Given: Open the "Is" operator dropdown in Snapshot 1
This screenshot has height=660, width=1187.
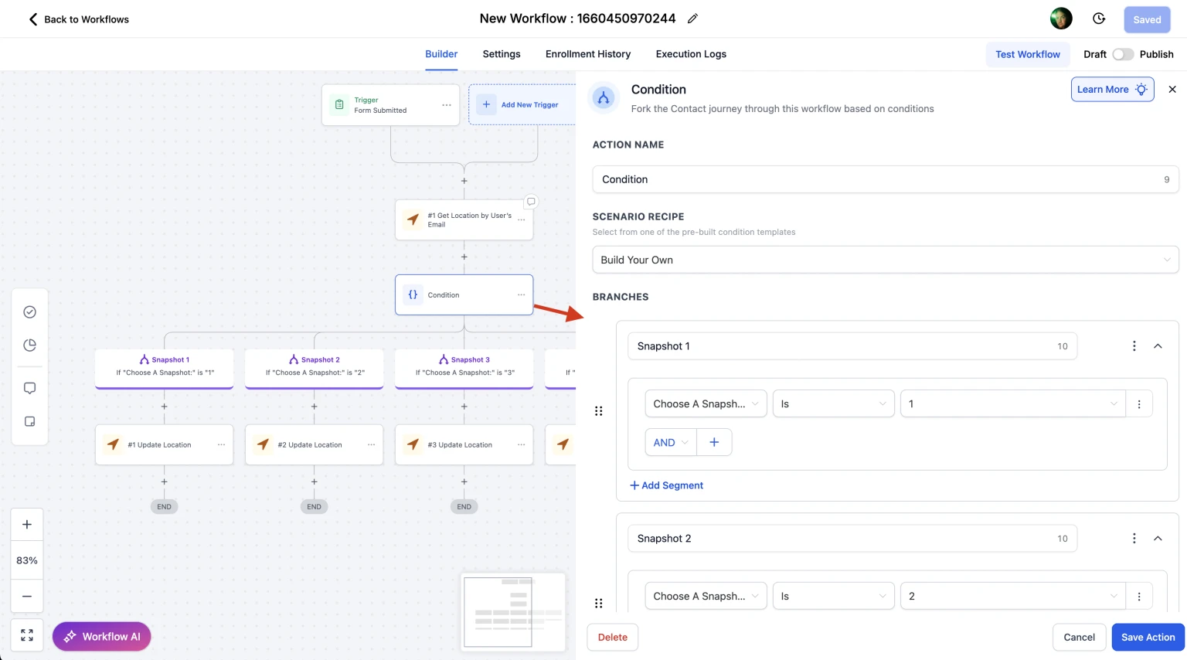Looking at the screenshot, I should (833, 404).
